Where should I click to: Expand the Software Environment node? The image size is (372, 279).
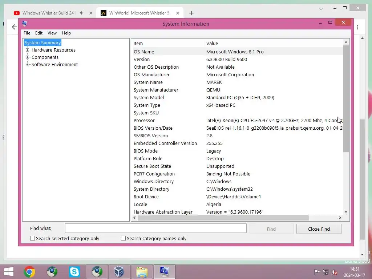coord(28,65)
